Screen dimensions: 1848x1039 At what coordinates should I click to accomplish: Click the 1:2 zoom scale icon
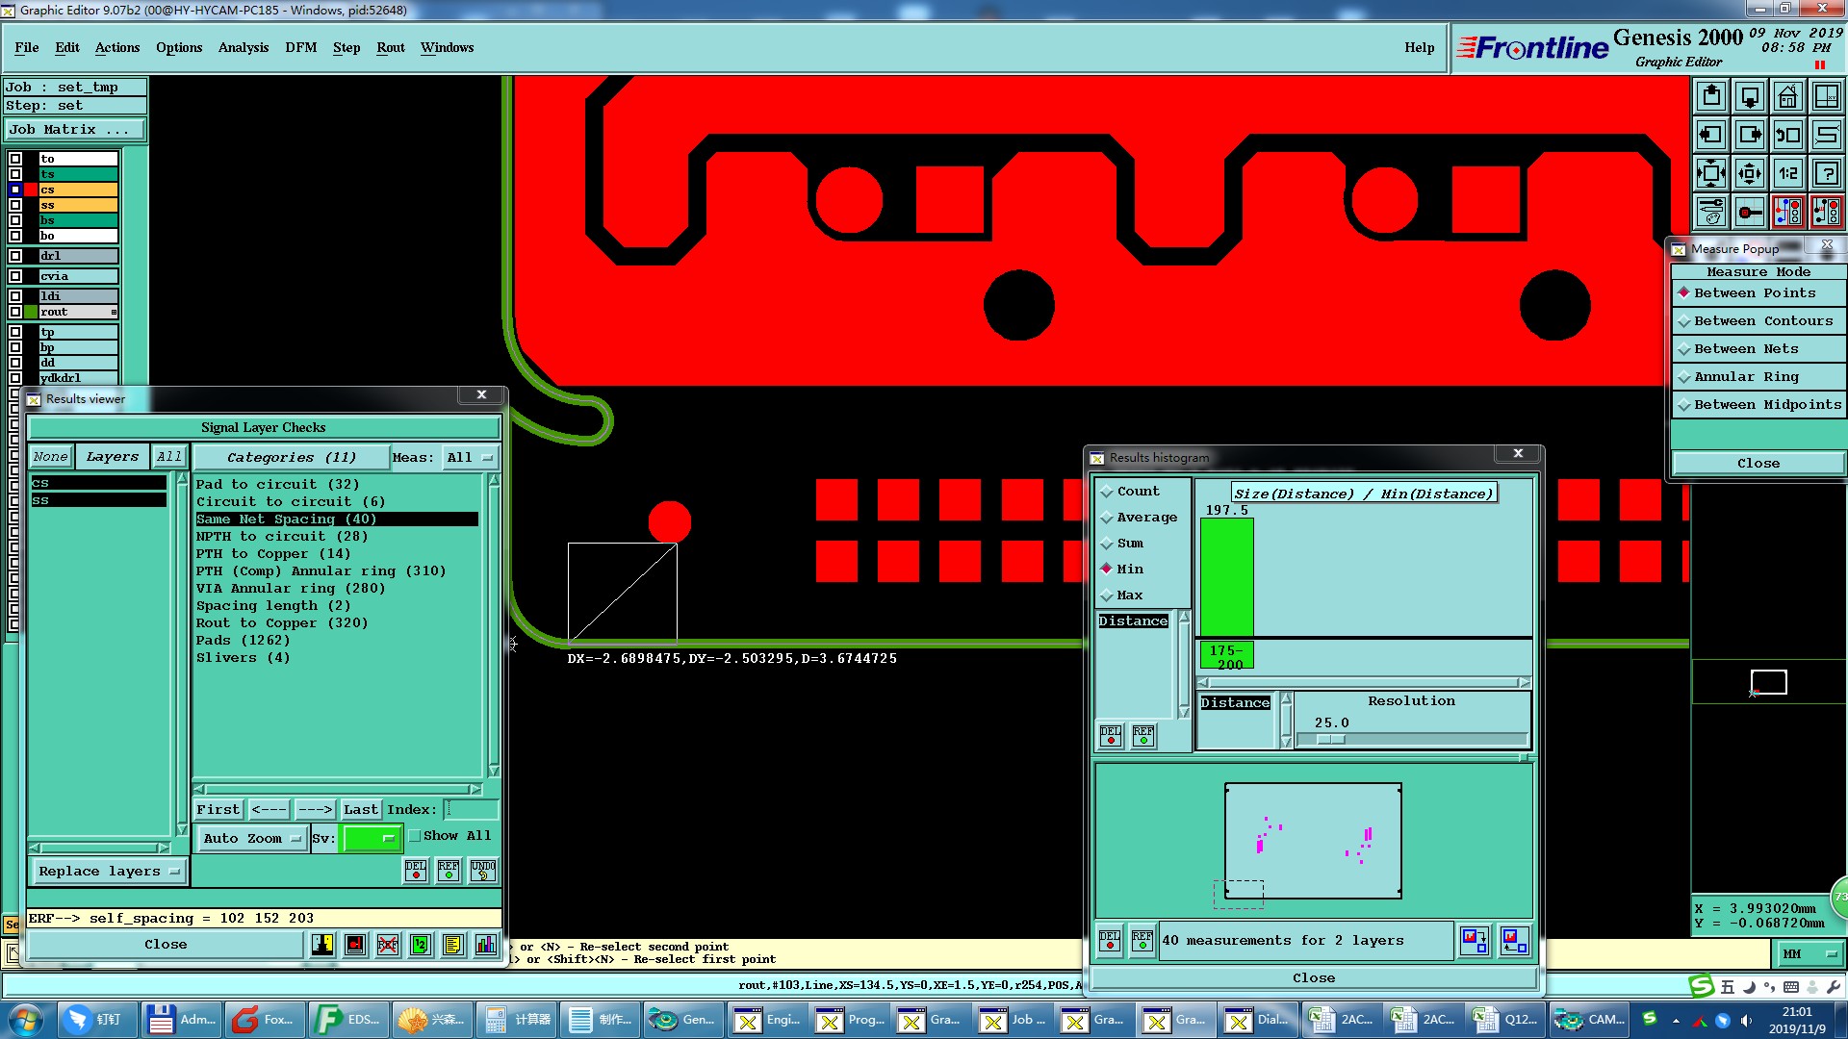pos(1787,173)
